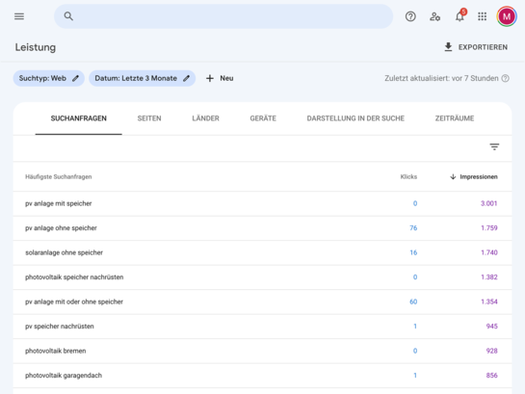Click pencil icon on Datum chip
The image size is (525, 394).
[x=187, y=78]
